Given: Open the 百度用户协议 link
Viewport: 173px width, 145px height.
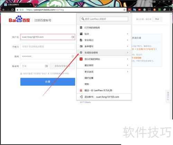Looking at the screenshot, I should (40, 74).
